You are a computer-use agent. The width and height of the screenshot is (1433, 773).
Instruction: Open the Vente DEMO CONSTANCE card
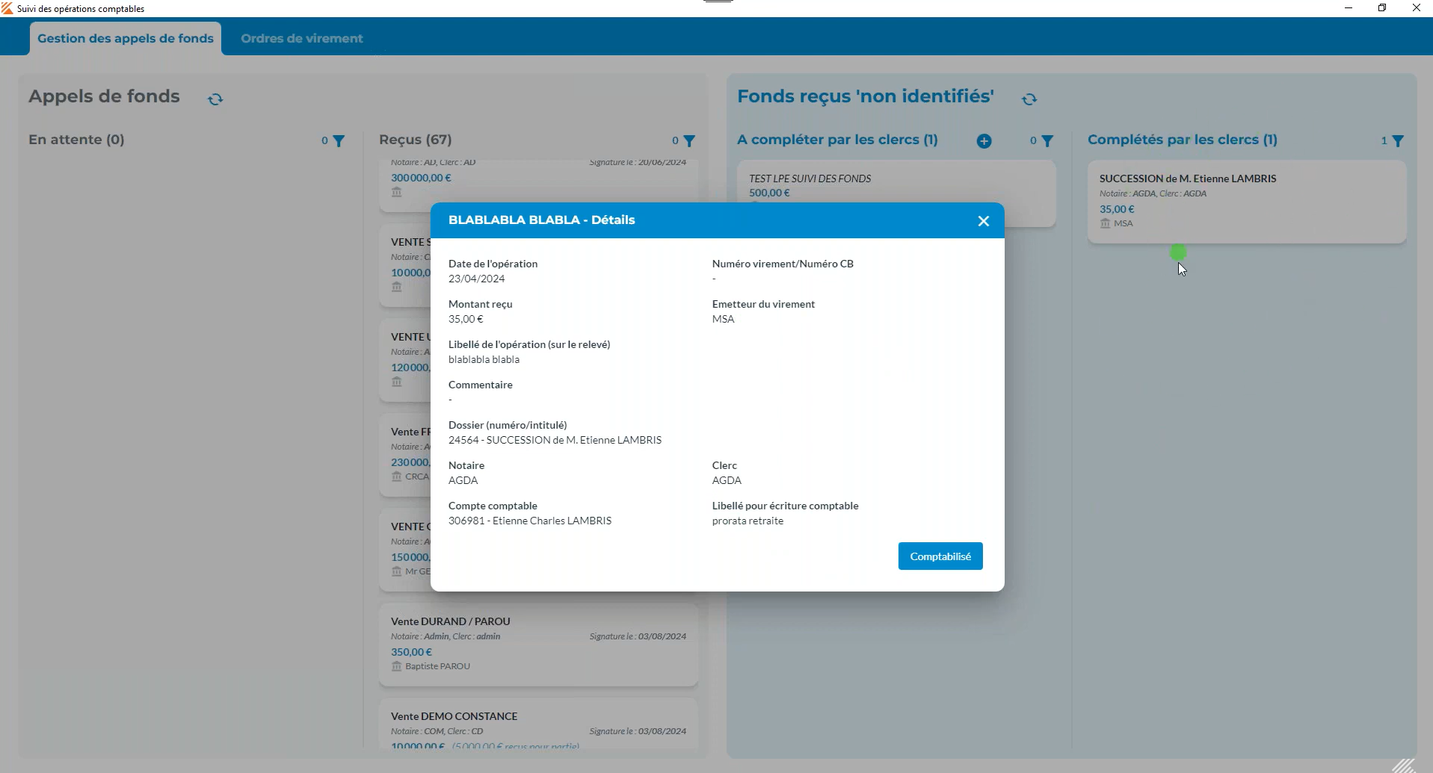coord(538,723)
